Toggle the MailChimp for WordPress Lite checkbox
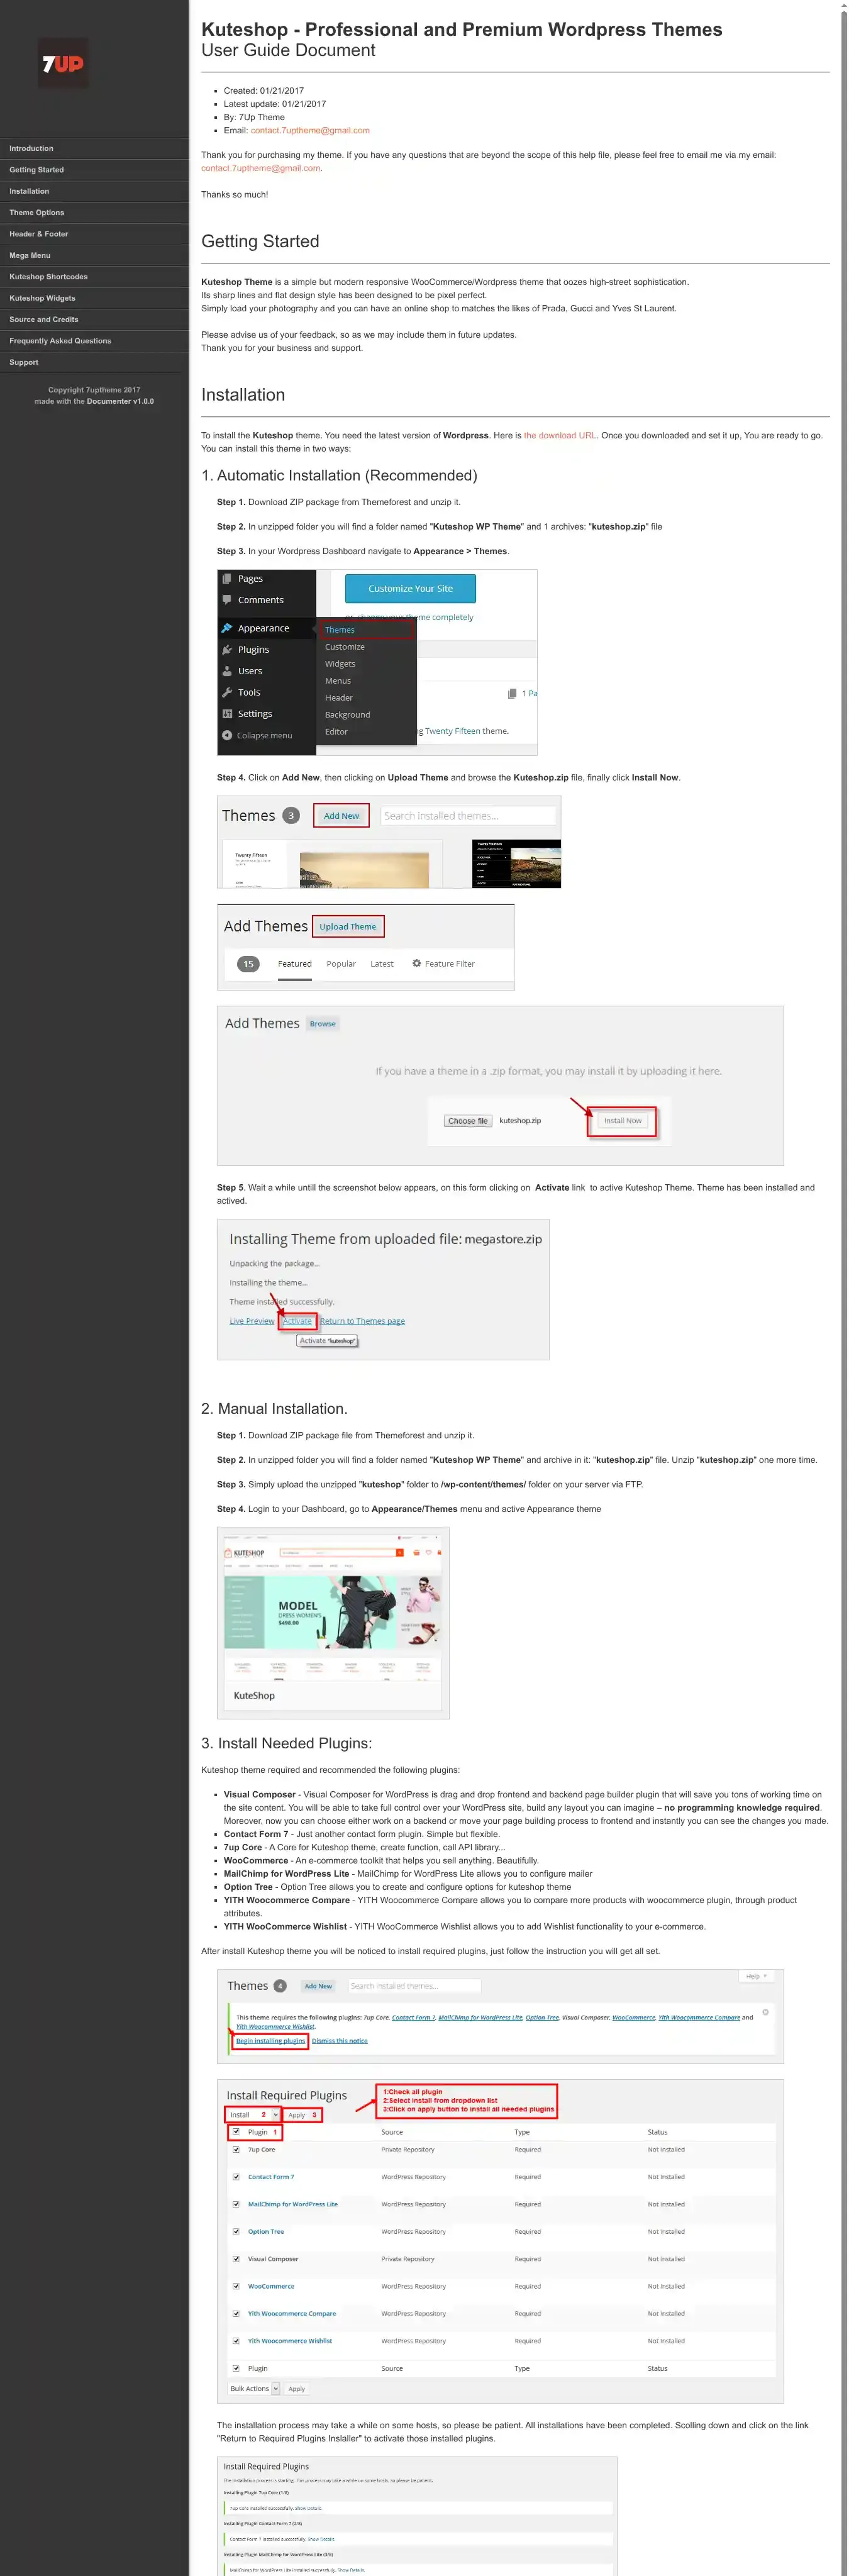 click(x=236, y=2204)
